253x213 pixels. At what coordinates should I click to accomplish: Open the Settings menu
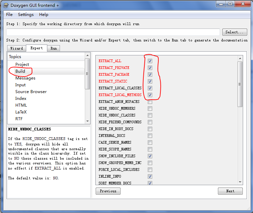tap(26, 15)
